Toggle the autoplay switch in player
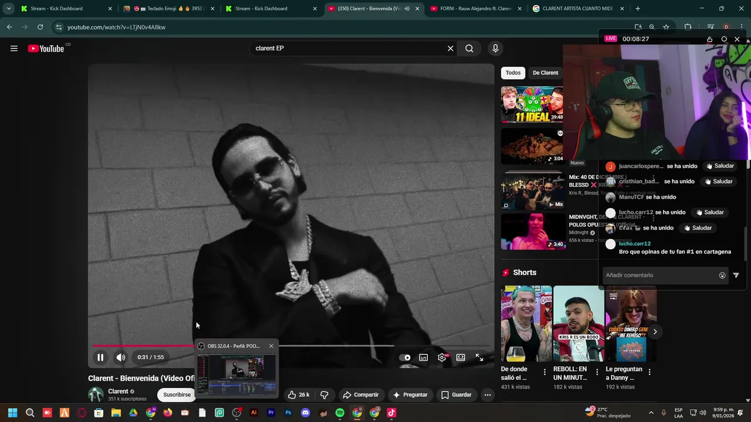Screen dimensions: 751x422 click(405, 358)
